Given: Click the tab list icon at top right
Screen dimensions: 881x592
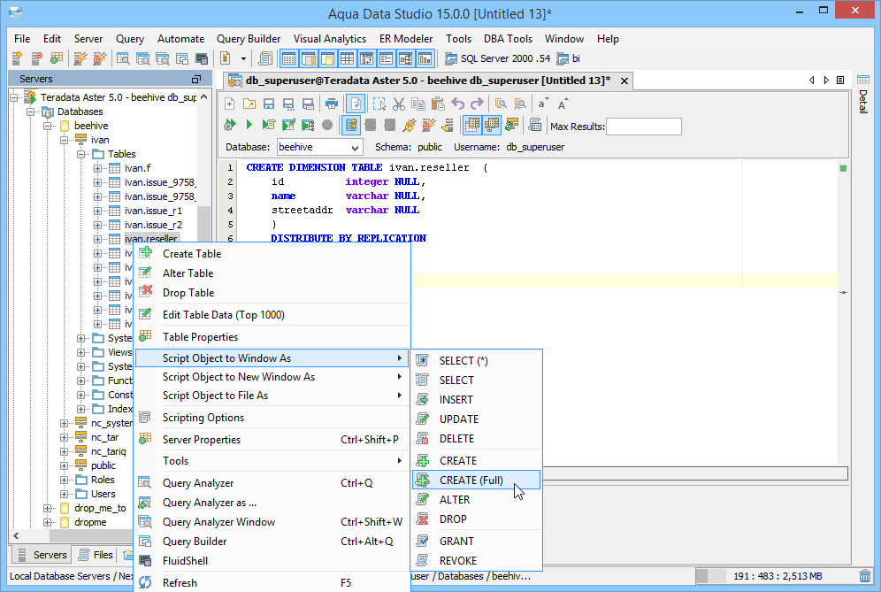Looking at the screenshot, I should [x=840, y=81].
